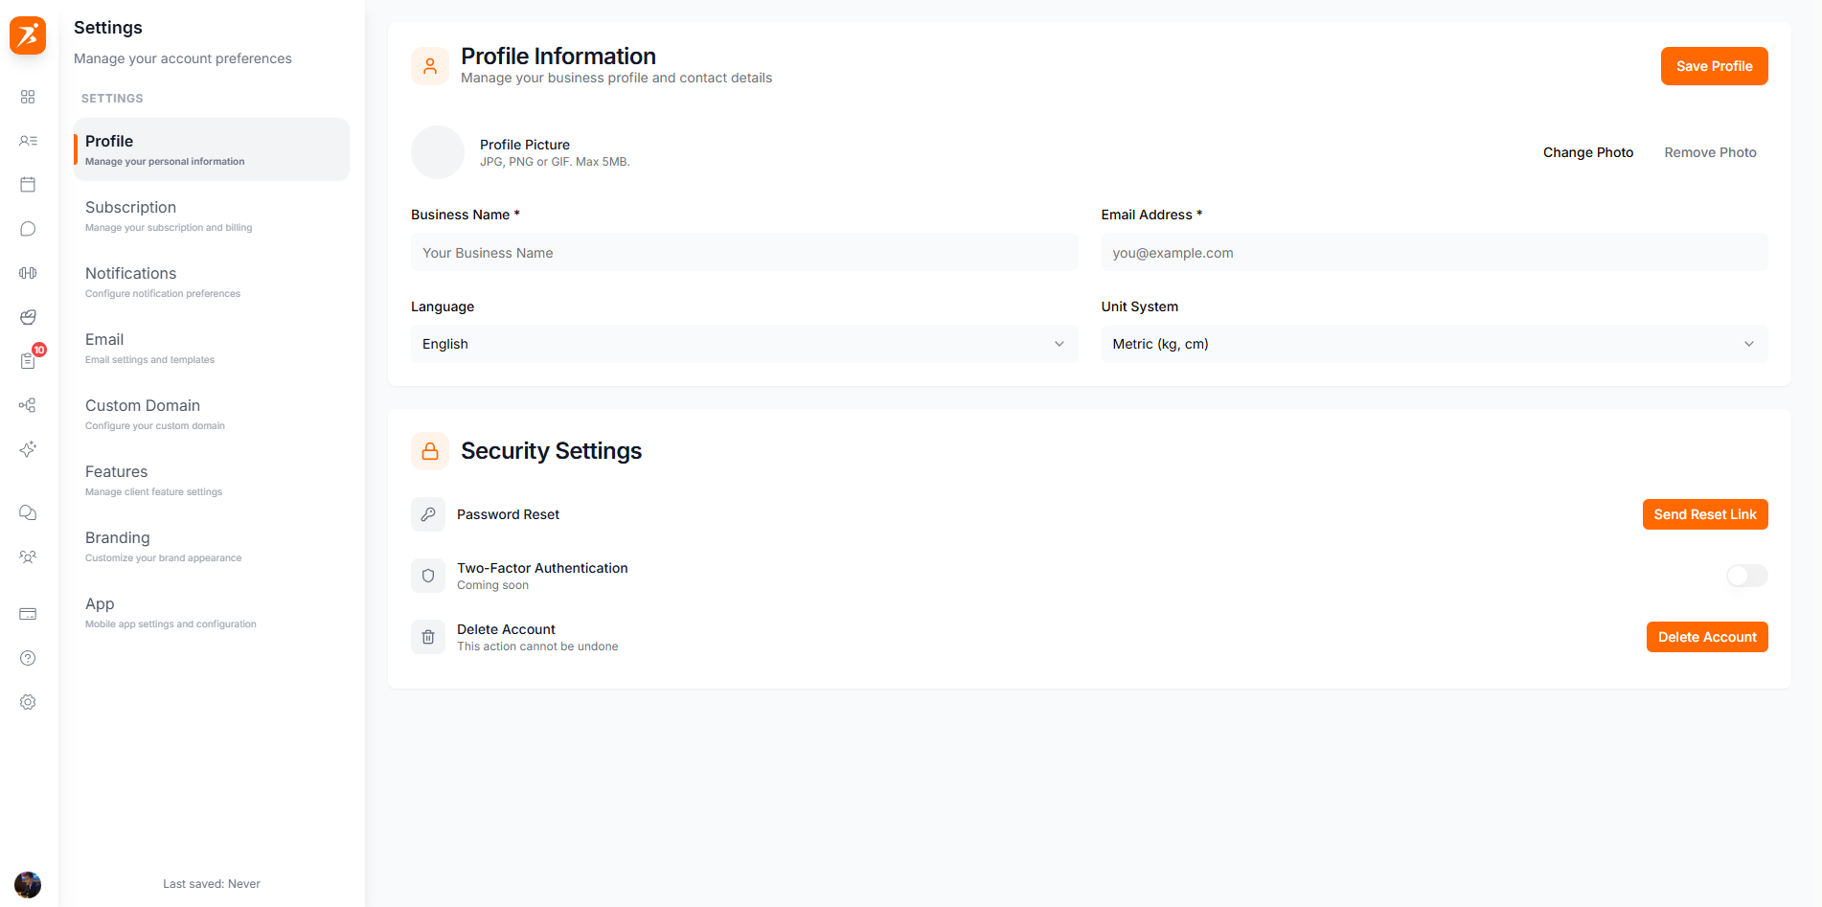Select the Clients sidebar icon

click(x=28, y=141)
